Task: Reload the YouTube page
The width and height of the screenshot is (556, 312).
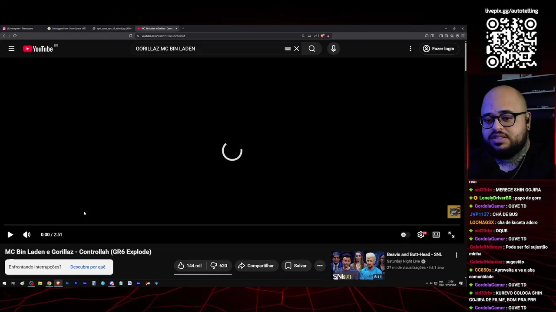Action: tap(15, 36)
